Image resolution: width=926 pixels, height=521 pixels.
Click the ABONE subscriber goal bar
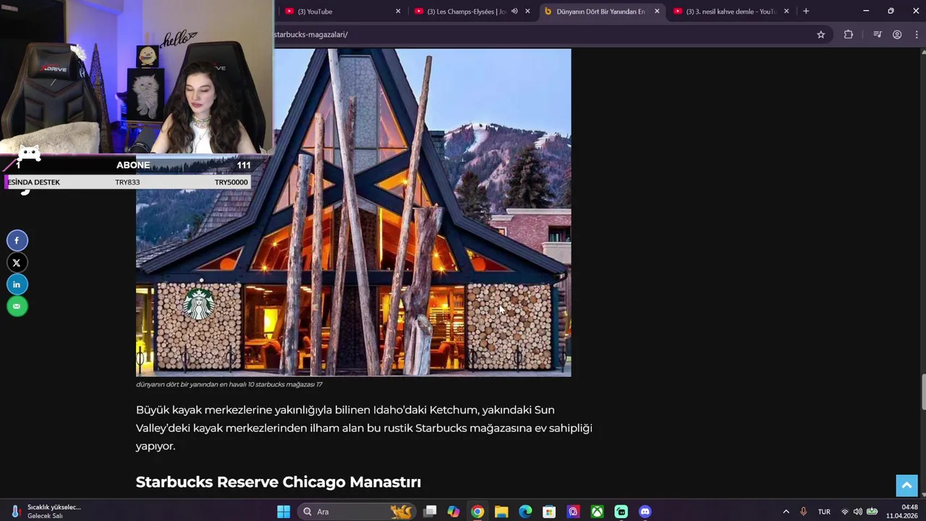(x=128, y=165)
